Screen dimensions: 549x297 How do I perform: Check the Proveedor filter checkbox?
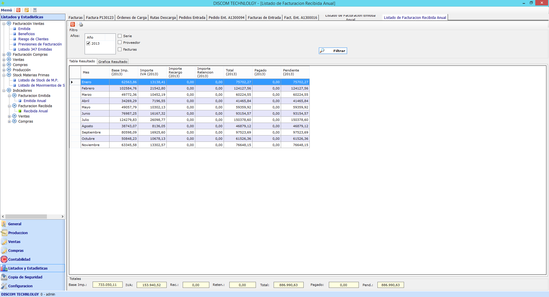click(x=120, y=43)
